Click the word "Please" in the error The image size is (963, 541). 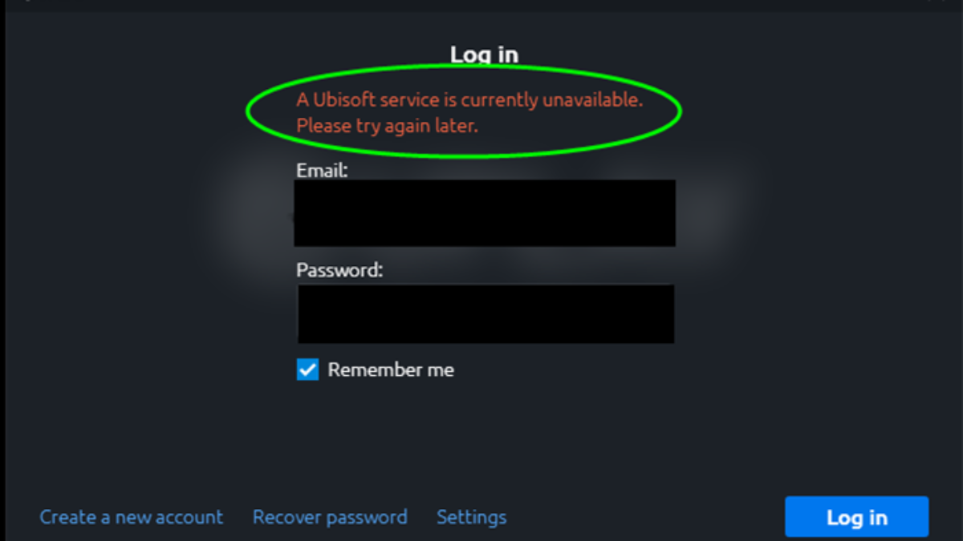(x=323, y=126)
